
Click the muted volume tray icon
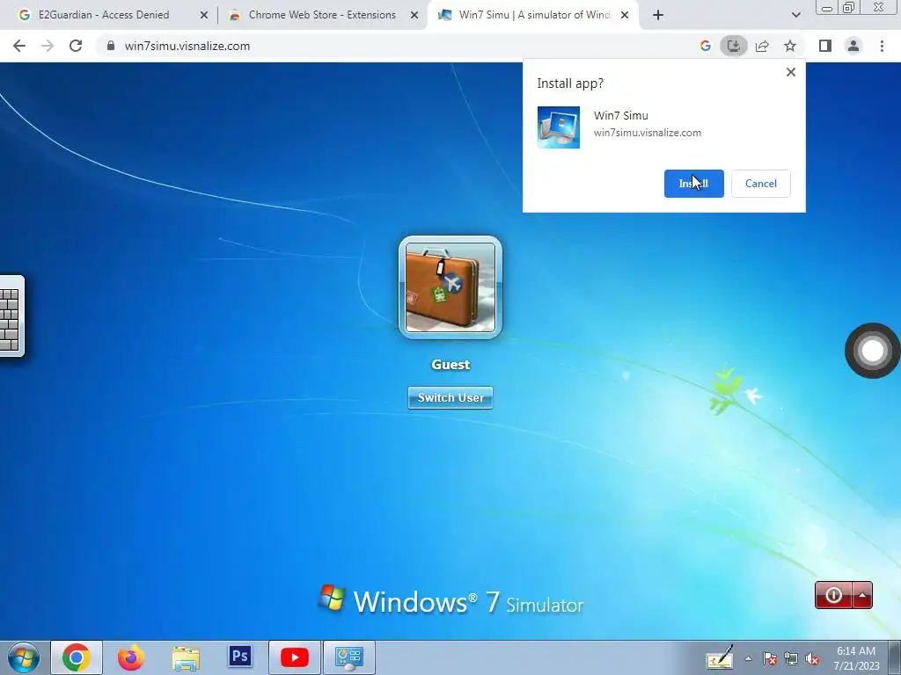(x=812, y=659)
